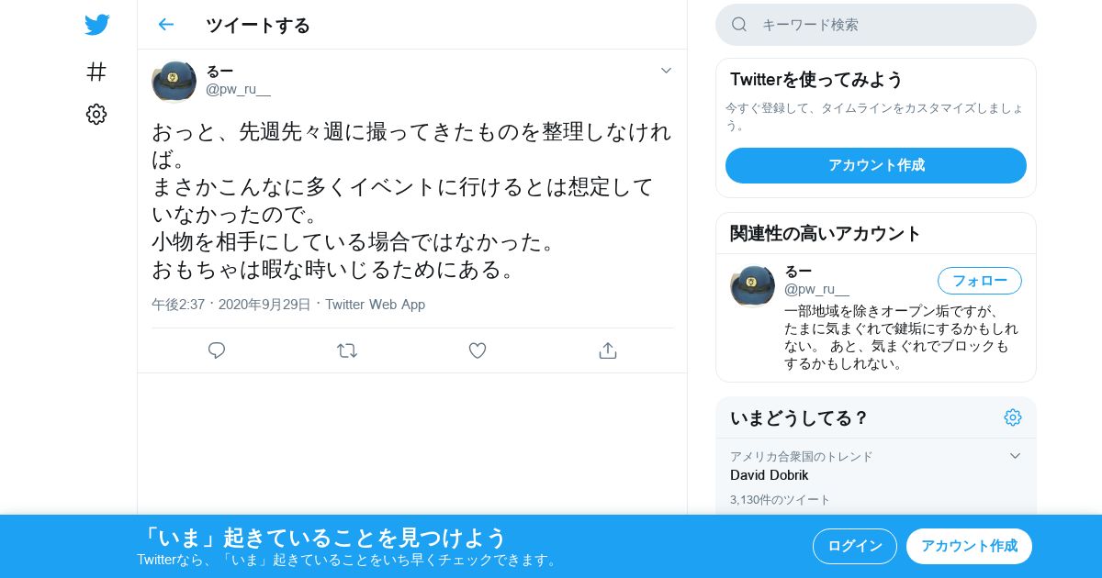The width and height of the screenshot is (1102, 578).
Task: Expand the tweet options chevron menu
Action: point(667,71)
